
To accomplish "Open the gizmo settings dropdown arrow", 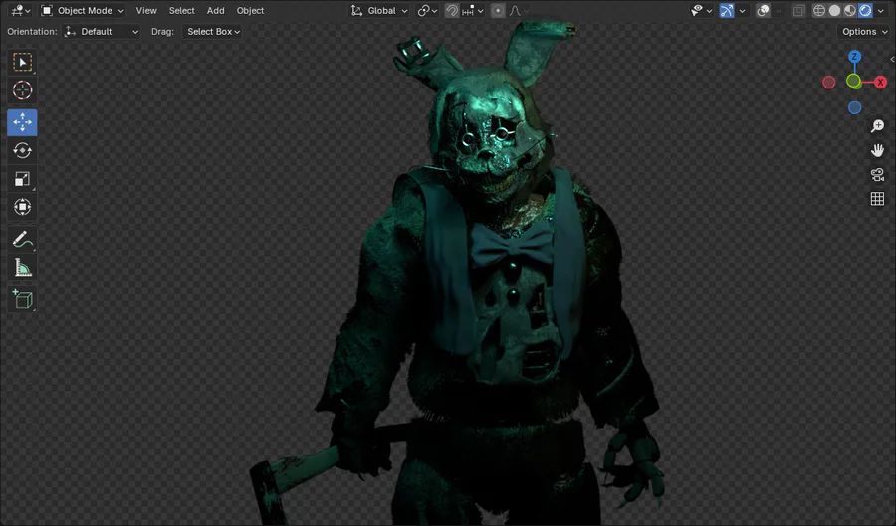I will click(x=742, y=10).
